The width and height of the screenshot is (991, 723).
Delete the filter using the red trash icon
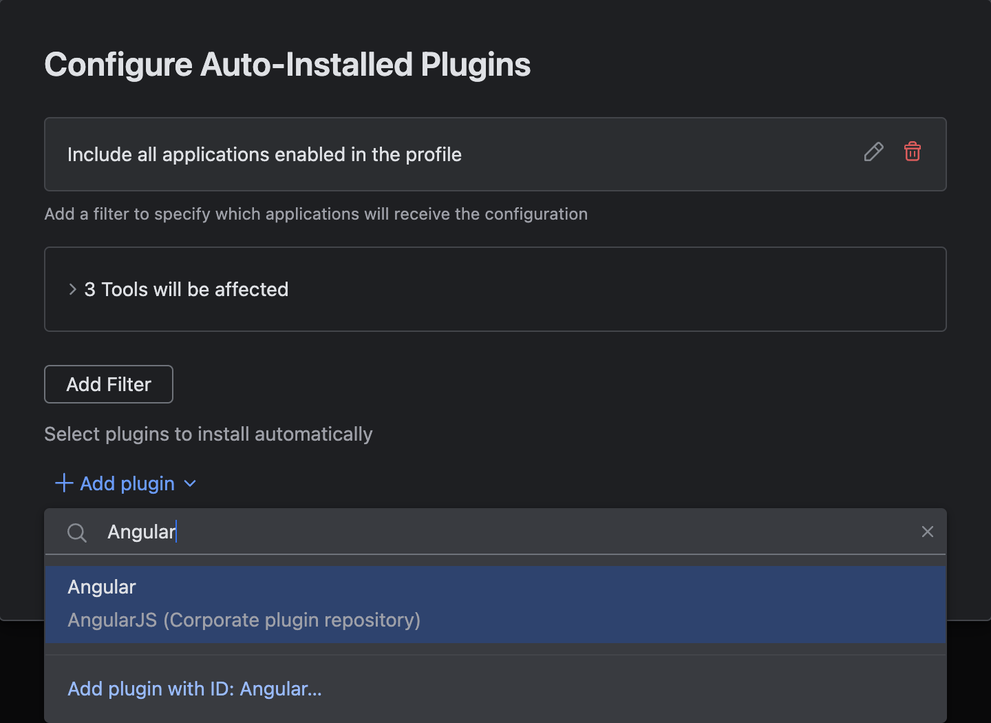[x=912, y=152]
